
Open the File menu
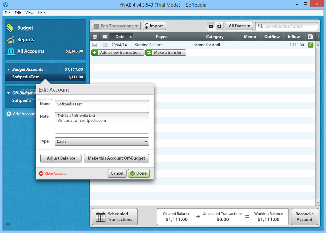pyautogui.click(x=8, y=13)
